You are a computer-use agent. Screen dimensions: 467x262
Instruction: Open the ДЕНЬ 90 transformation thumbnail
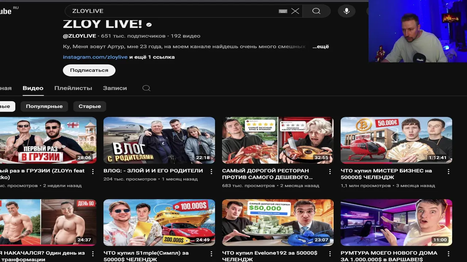48,222
